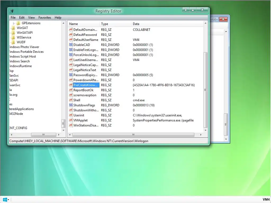Sort values by the Type column header
The width and height of the screenshot is (271, 203).
pyautogui.click(x=115, y=24)
